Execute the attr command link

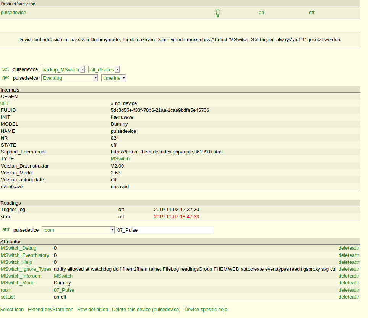point(6,229)
